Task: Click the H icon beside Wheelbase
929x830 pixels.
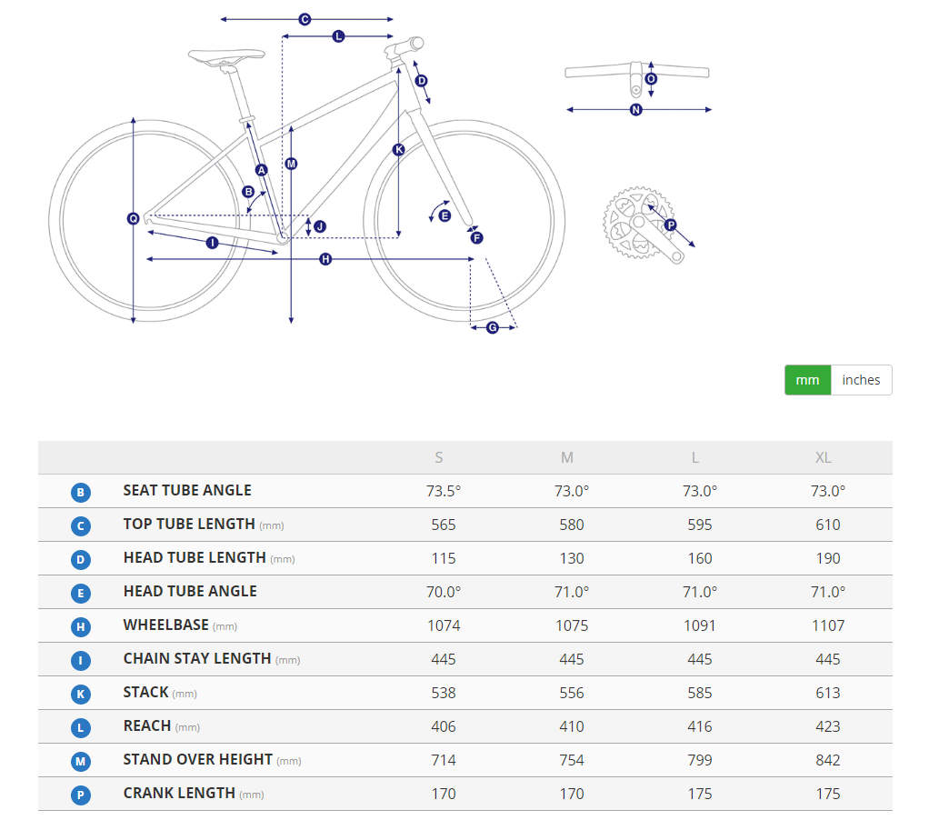Action: click(81, 627)
